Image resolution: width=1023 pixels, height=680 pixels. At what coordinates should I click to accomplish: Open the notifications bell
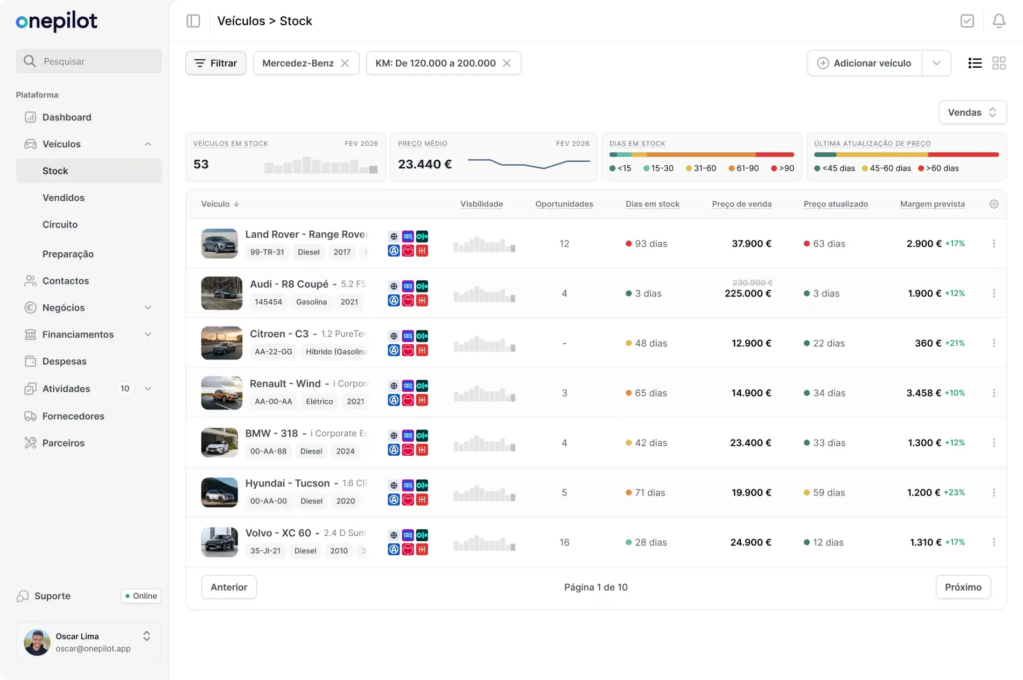pos(999,21)
